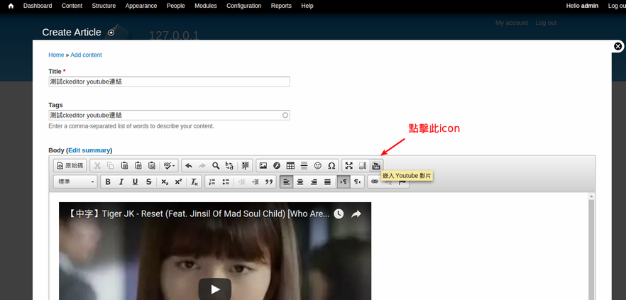Click the home icon in admin bar
This screenshot has height=300, width=626.
(11, 6)
